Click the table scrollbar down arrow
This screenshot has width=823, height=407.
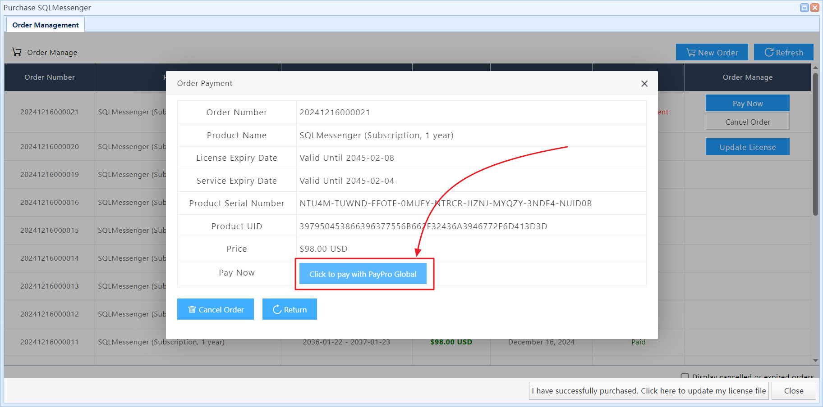[x=815, y=361]
